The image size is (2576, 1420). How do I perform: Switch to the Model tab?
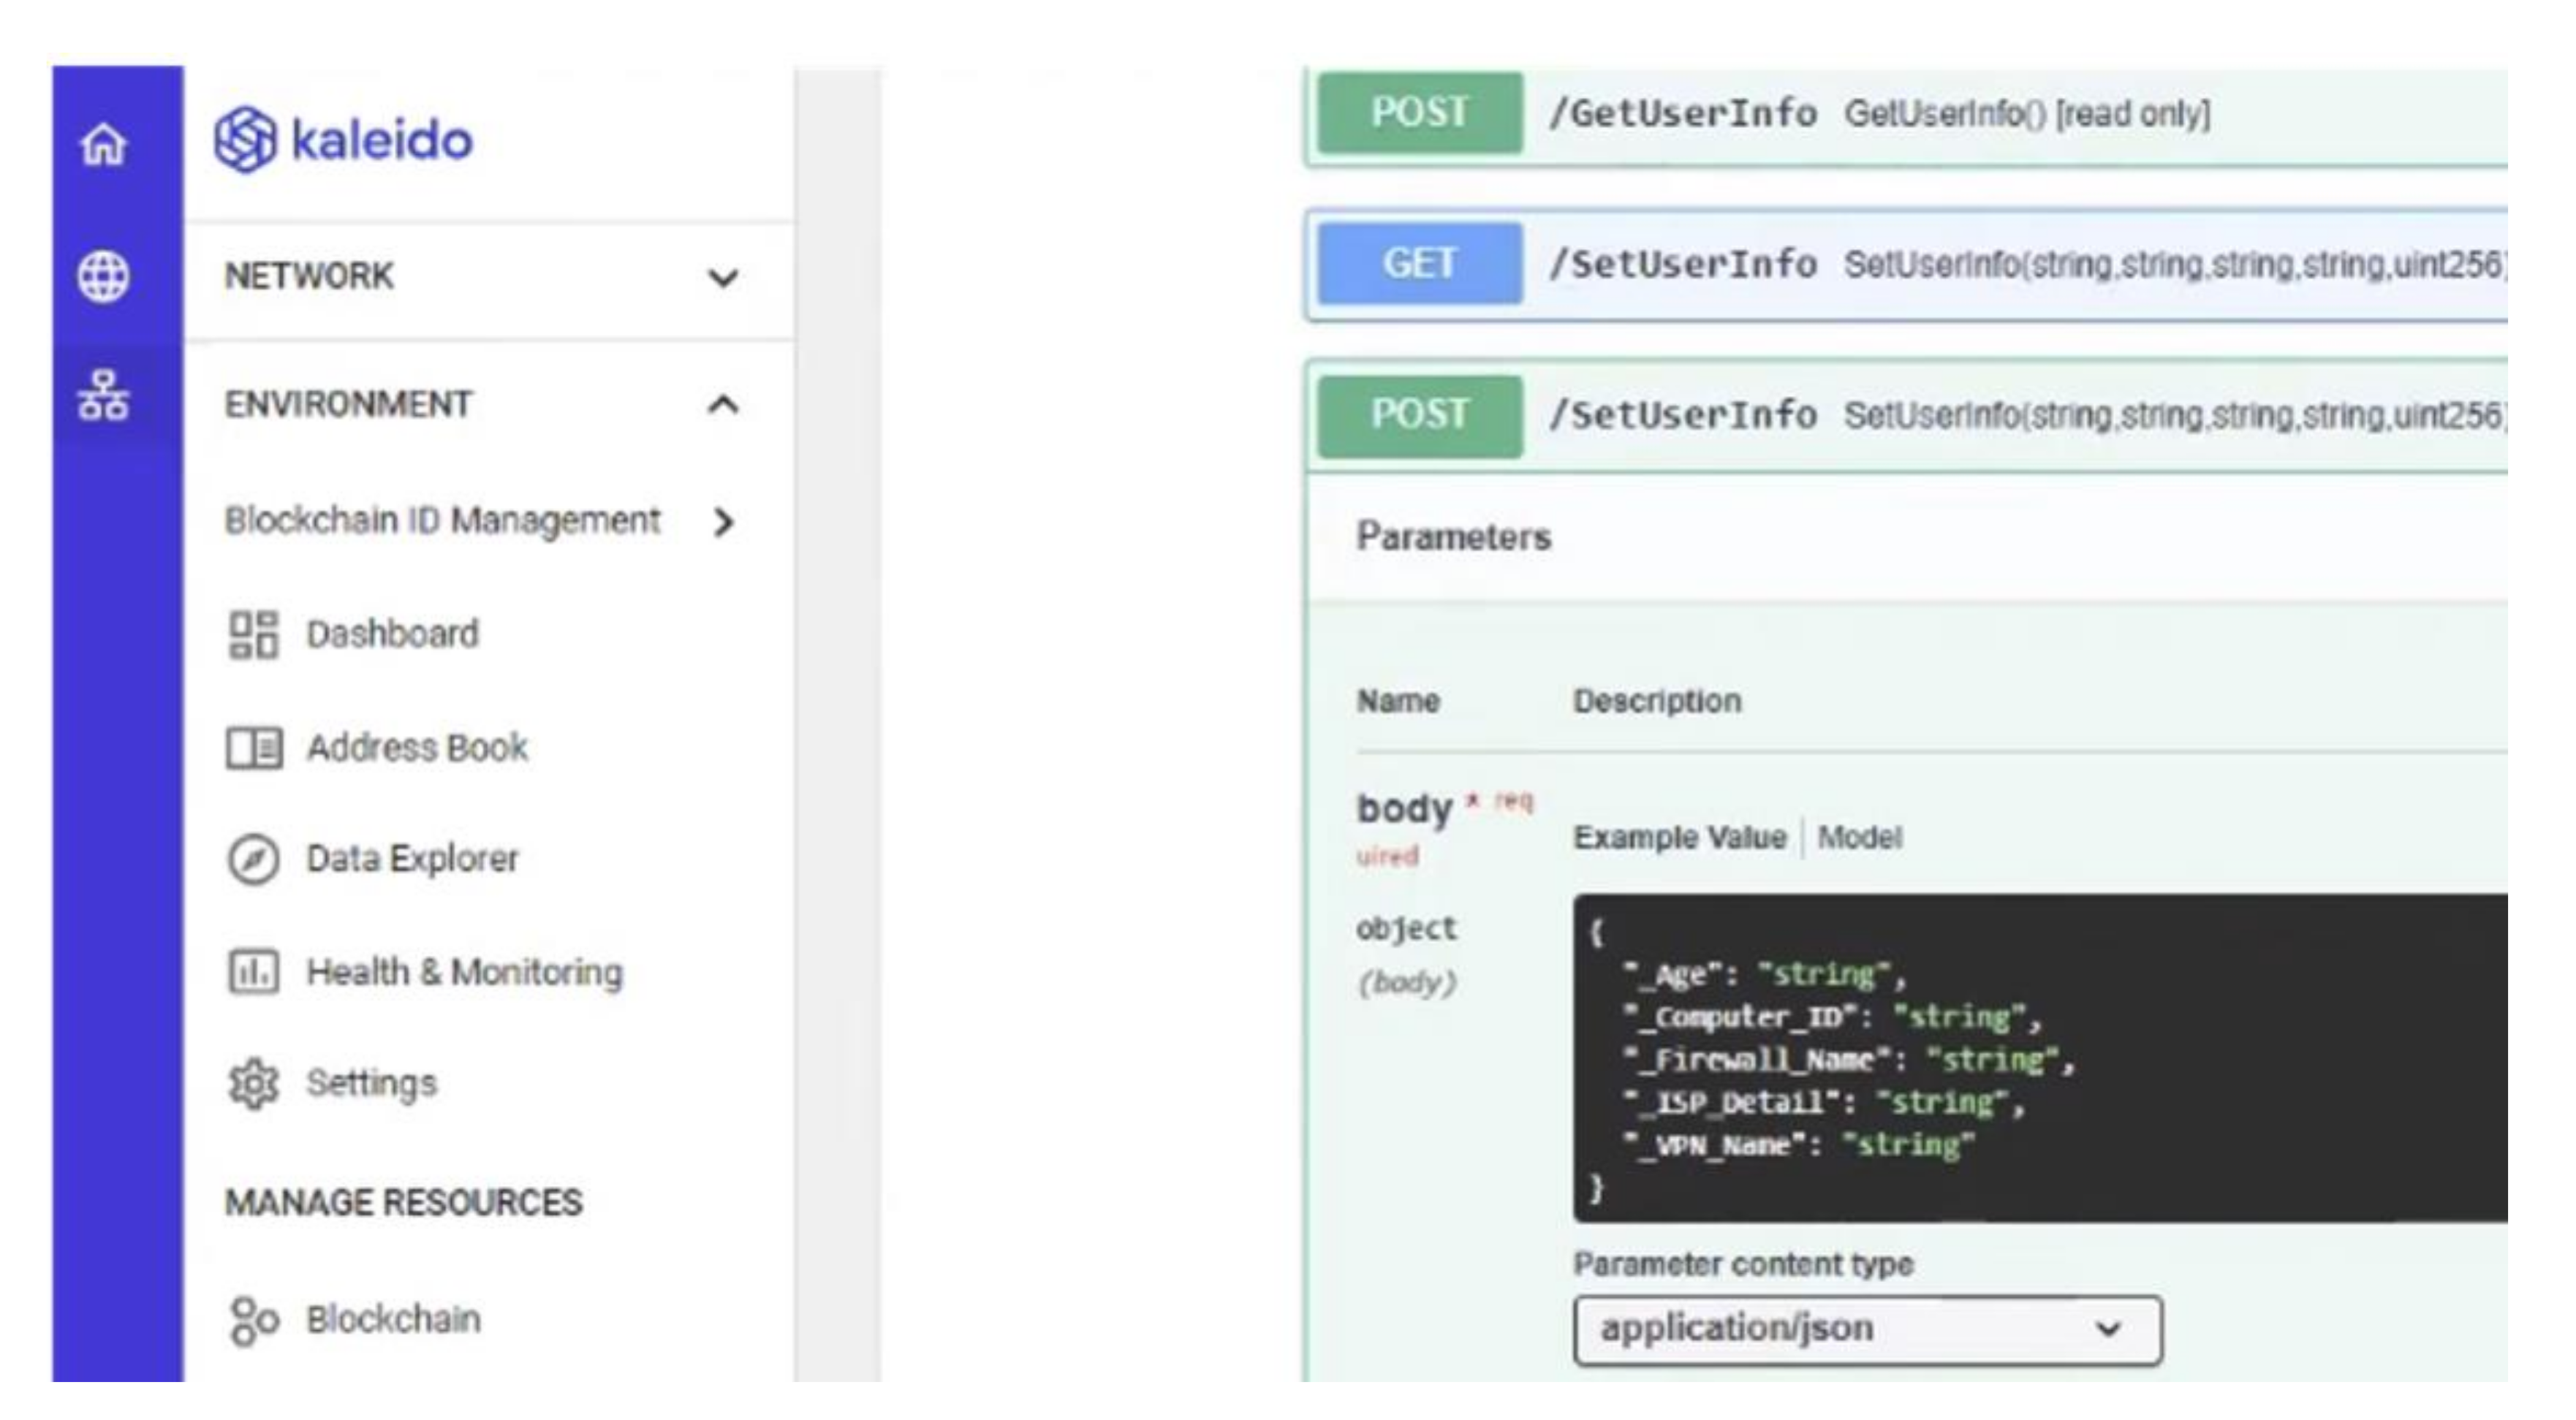pos(1859,838)
